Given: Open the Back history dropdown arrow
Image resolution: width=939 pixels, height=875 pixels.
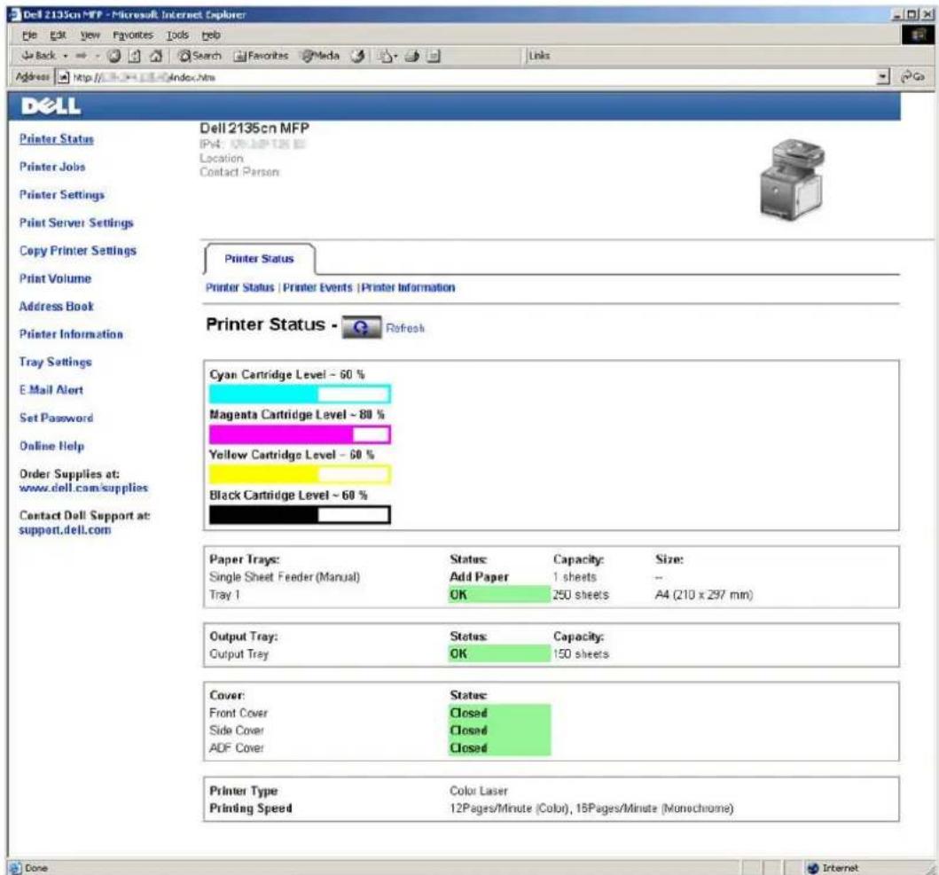Looking at the screenshot, I should click(66, 56).
